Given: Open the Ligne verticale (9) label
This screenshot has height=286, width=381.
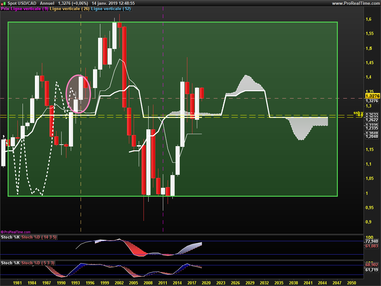Looking at the screenshot, I should pyautogui.click(x=30, y=9).
